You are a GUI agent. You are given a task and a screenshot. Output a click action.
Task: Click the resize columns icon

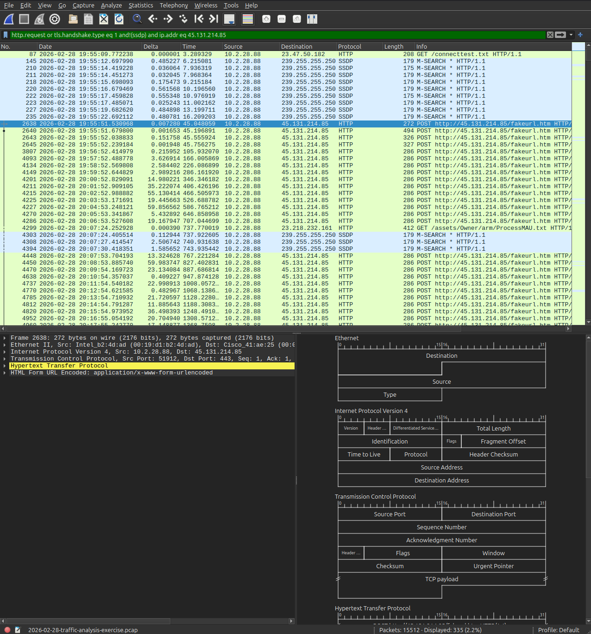[x=312, y=19]
